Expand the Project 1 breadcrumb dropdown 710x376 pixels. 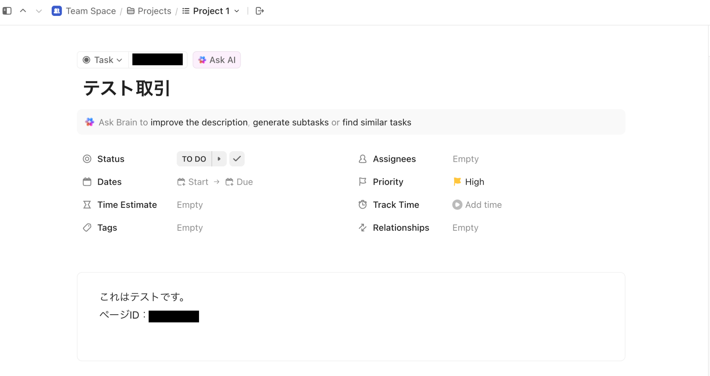[237, 11]
